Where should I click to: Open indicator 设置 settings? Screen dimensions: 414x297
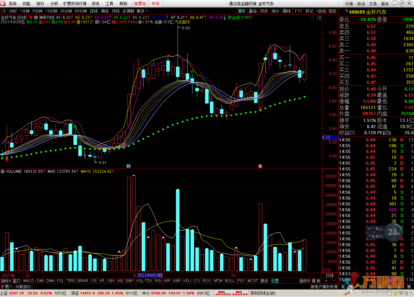point(275,281)
